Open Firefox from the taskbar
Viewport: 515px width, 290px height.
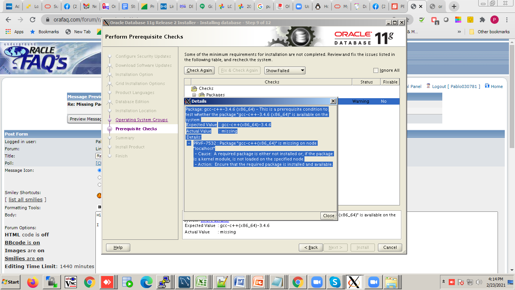(33, 282)
